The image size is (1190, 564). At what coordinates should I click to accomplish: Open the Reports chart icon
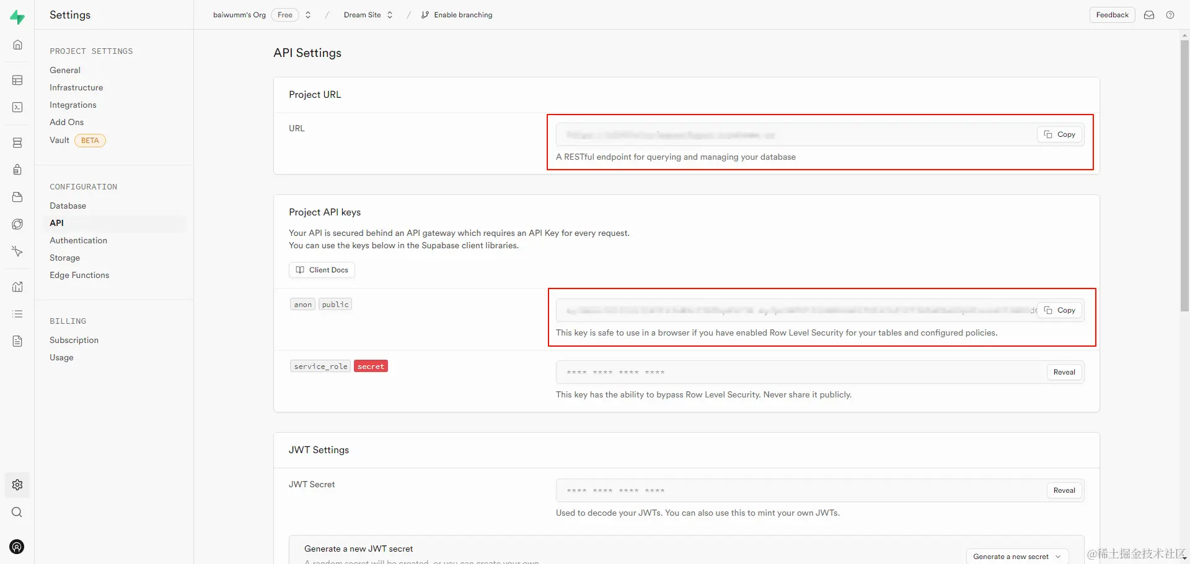click(x=17, y=287)
